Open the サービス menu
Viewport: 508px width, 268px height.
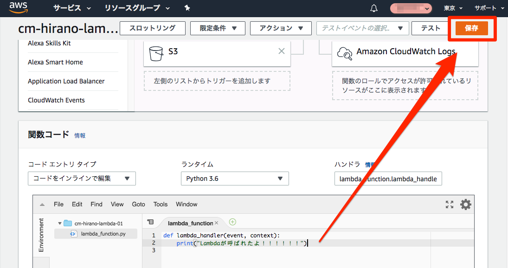click(x=72, y=8)
